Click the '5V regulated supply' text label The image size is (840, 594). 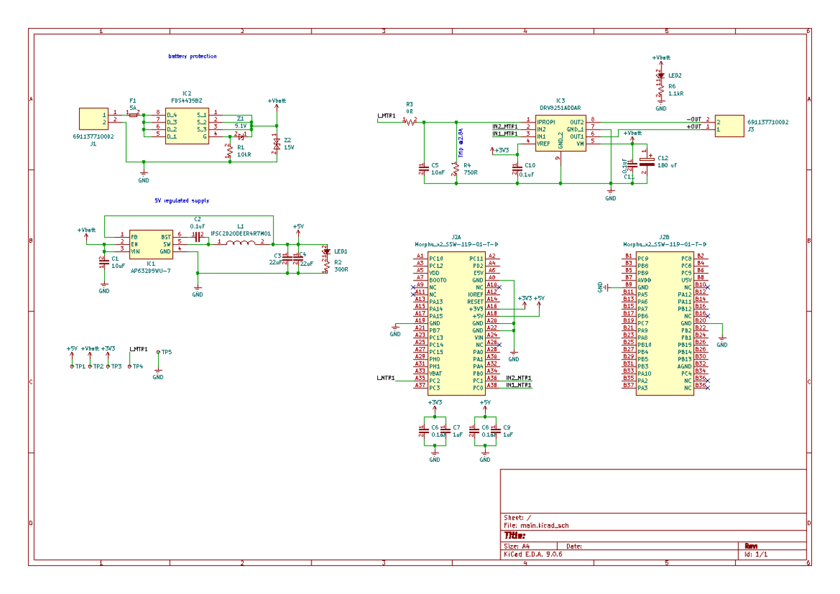tap(182, 199)
